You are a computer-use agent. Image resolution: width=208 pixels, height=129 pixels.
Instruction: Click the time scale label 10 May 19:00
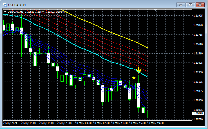155,123
